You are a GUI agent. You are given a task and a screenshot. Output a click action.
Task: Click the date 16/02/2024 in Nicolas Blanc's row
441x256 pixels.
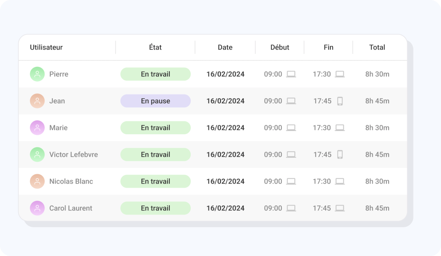[x=225, y=181]
